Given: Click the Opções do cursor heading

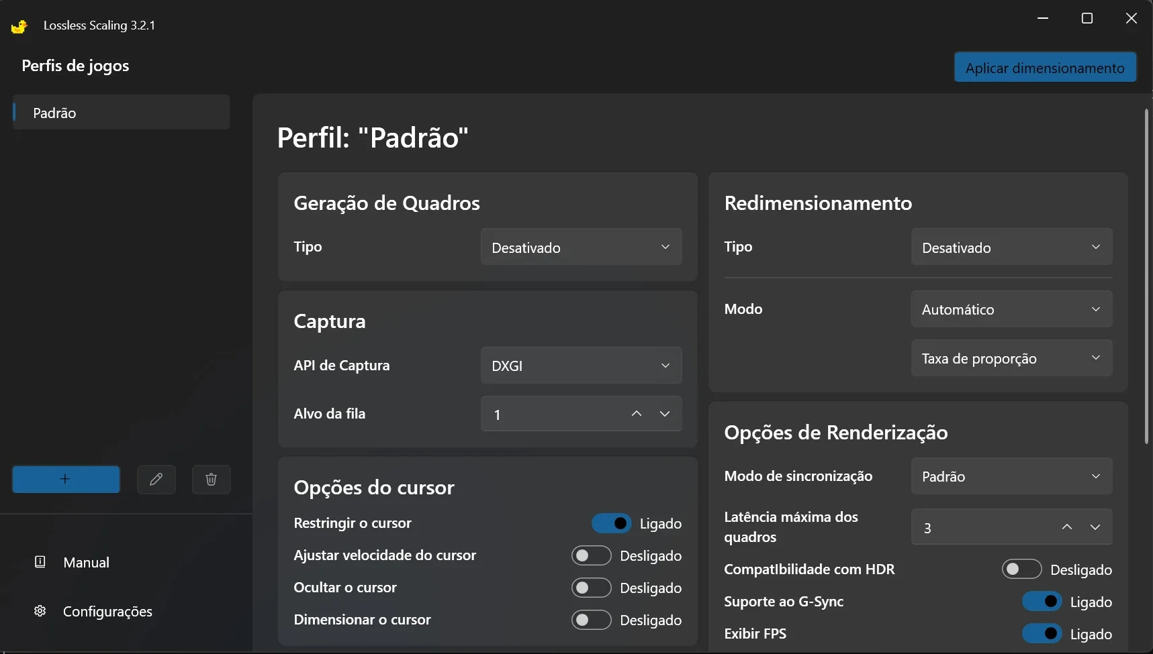Looking at the screenshot, I should click(374, 488).
